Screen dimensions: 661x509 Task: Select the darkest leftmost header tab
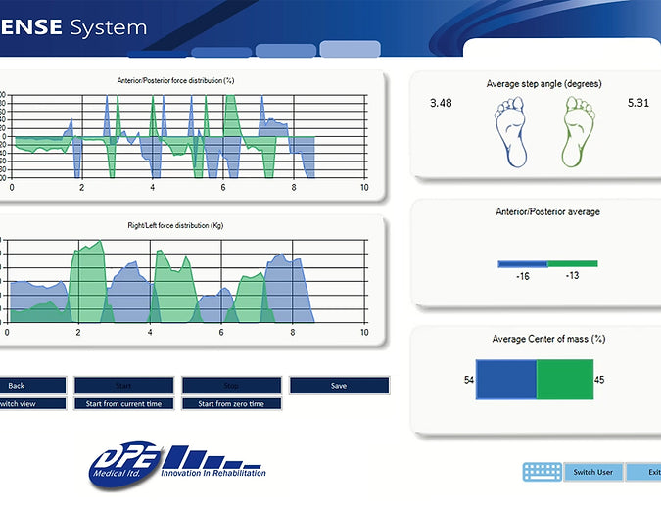pos(157,54)
